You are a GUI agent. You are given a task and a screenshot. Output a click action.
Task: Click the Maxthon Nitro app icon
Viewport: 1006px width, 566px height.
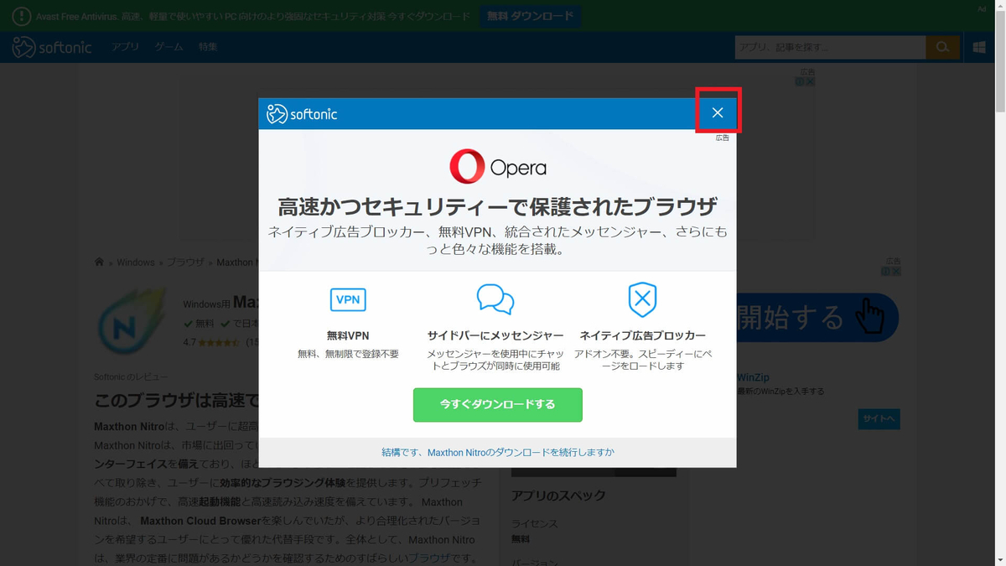134,322
